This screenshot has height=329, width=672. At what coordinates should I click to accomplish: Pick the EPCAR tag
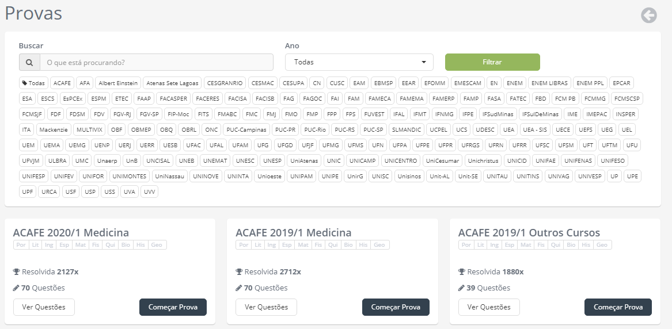point(621,83)
